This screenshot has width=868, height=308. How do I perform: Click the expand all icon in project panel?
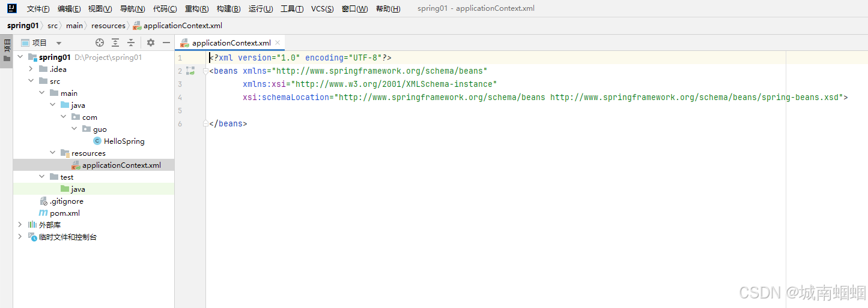[x=115, y=43]
